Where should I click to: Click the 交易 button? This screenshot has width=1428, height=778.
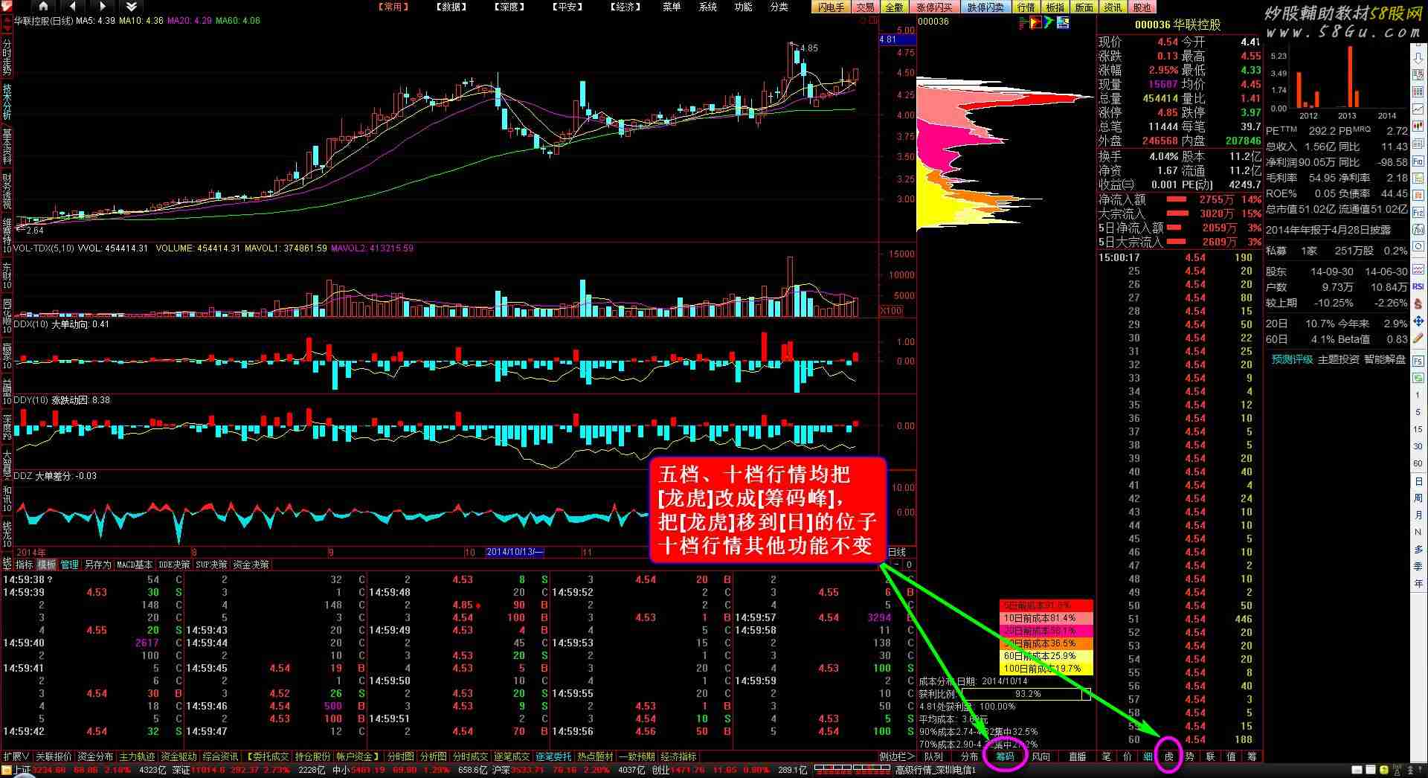point(865,7)
